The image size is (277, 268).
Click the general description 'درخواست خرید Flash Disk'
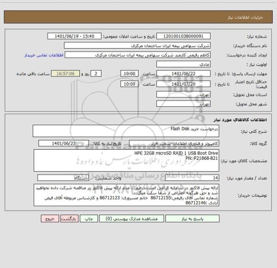(x=126, y=131)
